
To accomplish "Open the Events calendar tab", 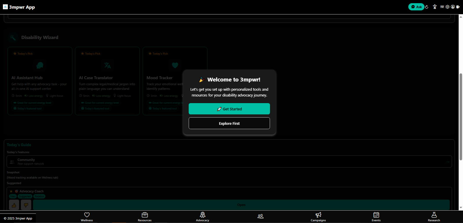I will point(376,217).
